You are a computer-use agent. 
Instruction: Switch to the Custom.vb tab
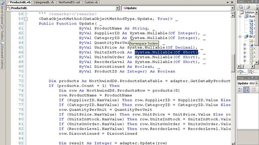[x=91, y=2]
